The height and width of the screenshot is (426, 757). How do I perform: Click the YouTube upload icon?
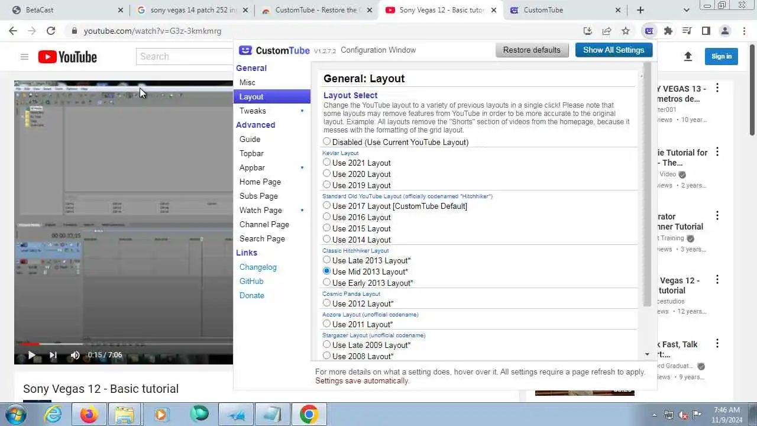point(688,56)
